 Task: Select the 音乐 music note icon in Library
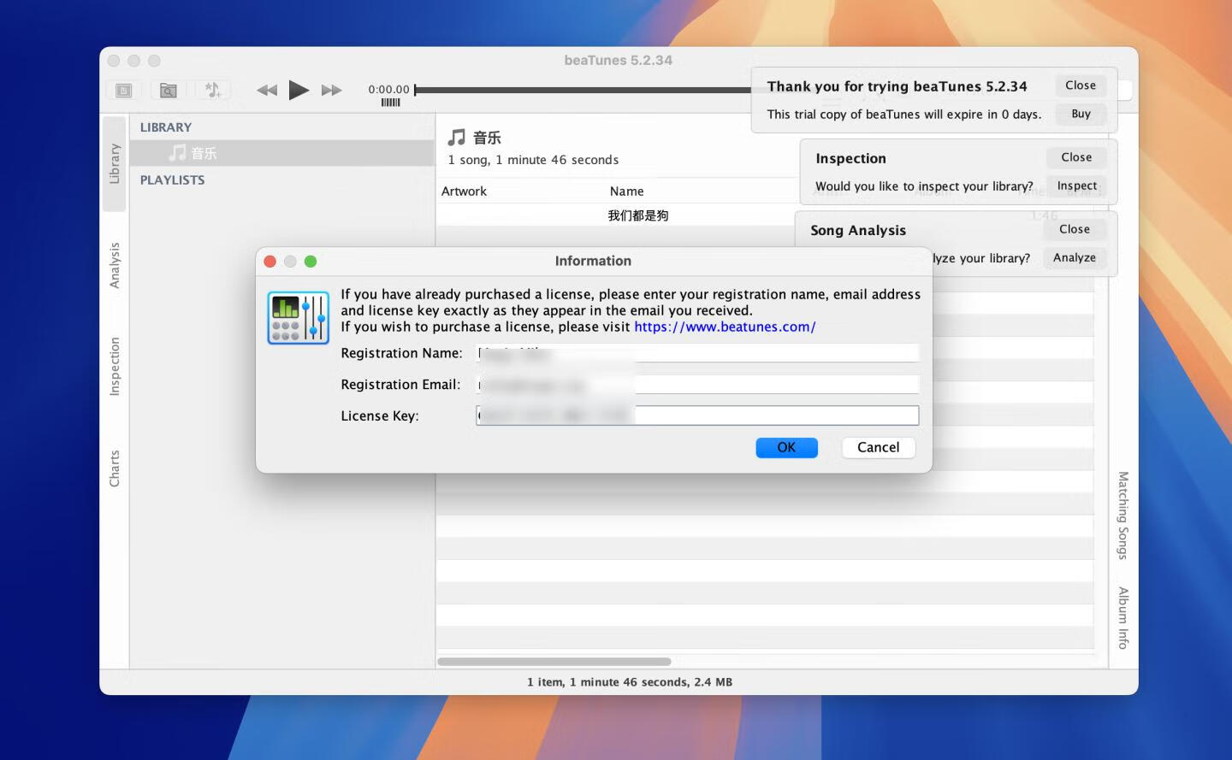click(x=178, y=153)
